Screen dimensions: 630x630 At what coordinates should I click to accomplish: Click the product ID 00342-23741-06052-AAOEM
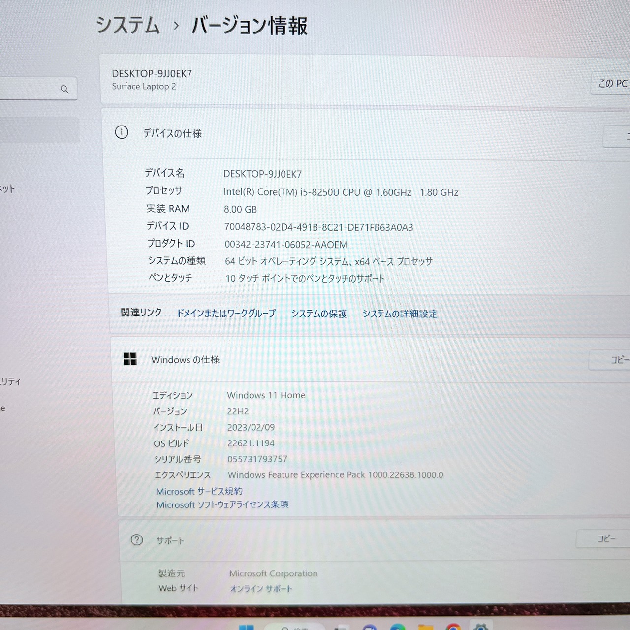pos(286,245)
